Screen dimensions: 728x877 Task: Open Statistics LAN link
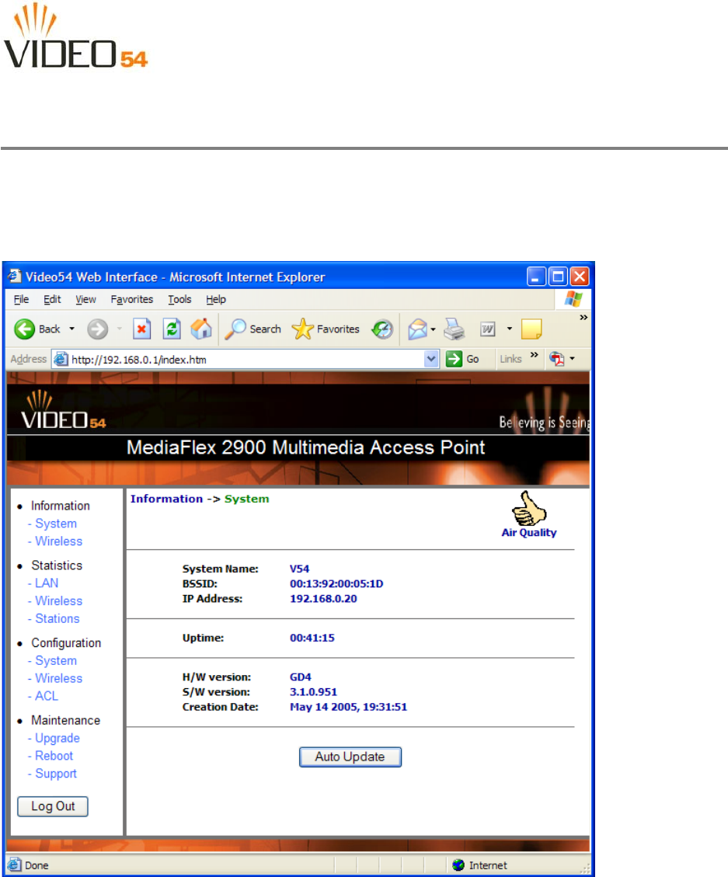click(x=47, y=583)
